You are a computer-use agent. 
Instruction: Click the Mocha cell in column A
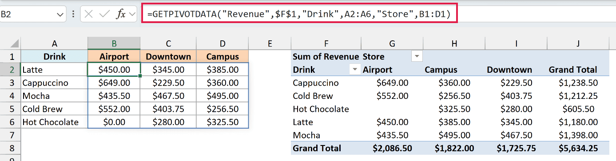pos(55,96)
